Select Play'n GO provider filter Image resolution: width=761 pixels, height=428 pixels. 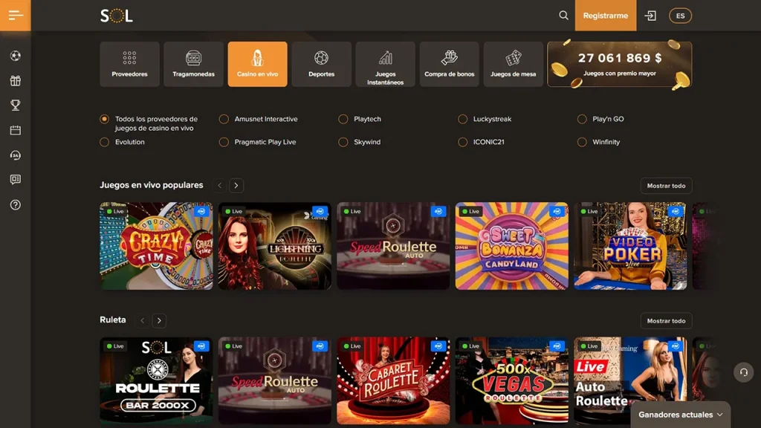tap(582, 119)
